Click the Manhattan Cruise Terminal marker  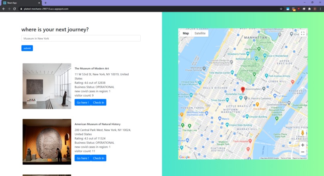click(204, 68)
